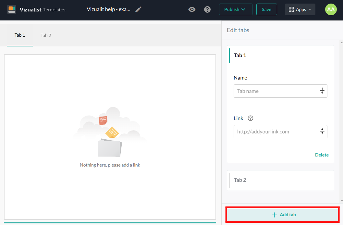Click Delete link for Tab 1
The height and width of the screenshot is (225, 343).
(322, 155)
